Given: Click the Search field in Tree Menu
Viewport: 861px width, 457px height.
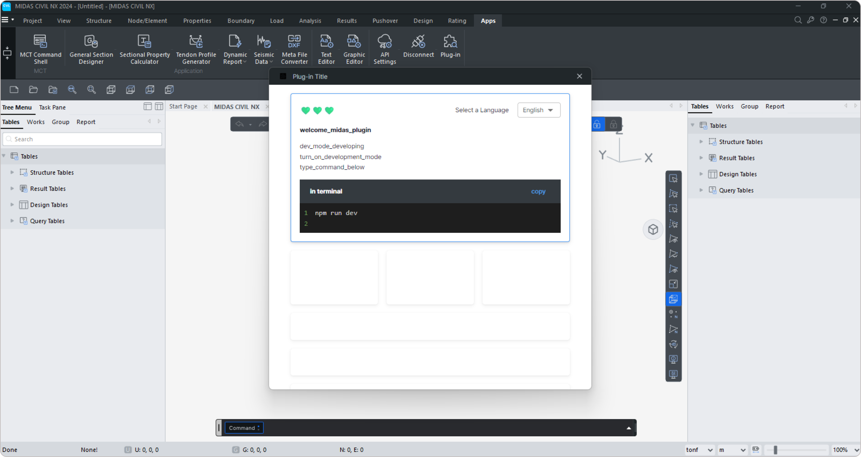Looking at the screenshot, I should point(82,139).
